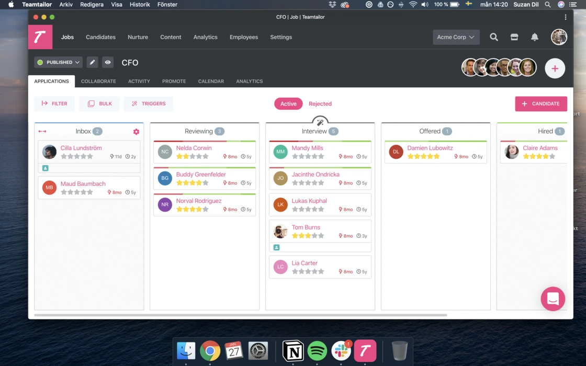Click the horizontal scrollbar below the columns
586x366 pixels.
(240, 315)
